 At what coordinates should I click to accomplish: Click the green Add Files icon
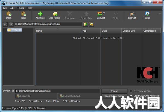point(40,15)
